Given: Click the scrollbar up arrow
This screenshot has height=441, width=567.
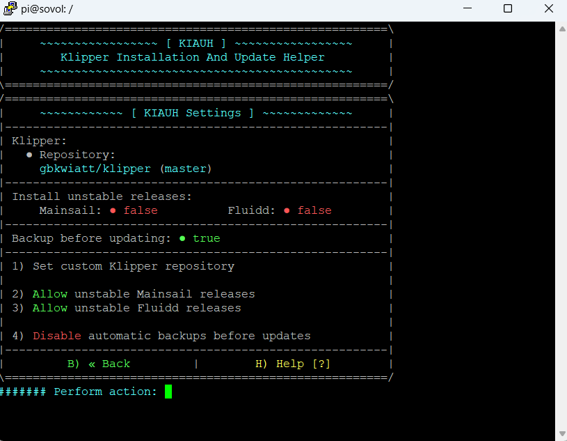Looking at the screenshot, I should [x=562, y=29].
